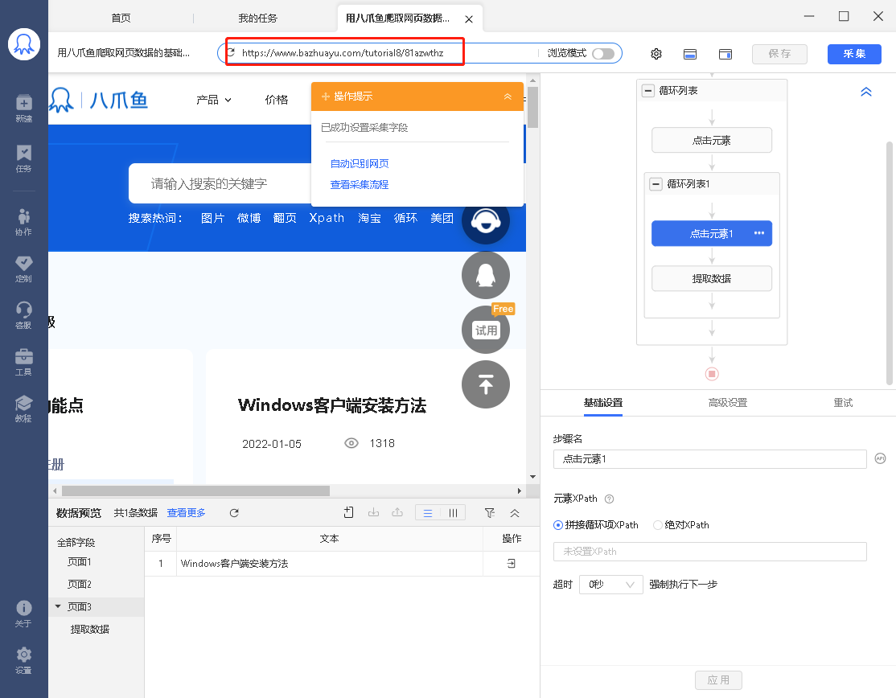Collapse the 循环列表1 node

coord(656,184)
